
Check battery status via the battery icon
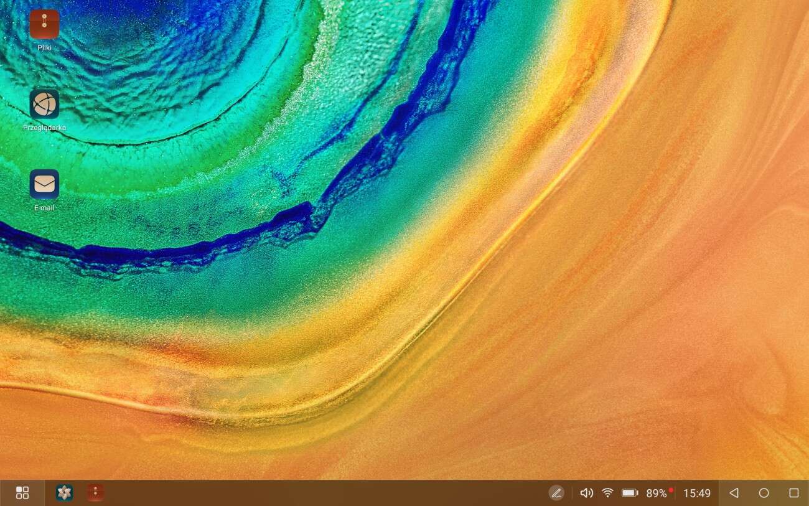point(630,492)
